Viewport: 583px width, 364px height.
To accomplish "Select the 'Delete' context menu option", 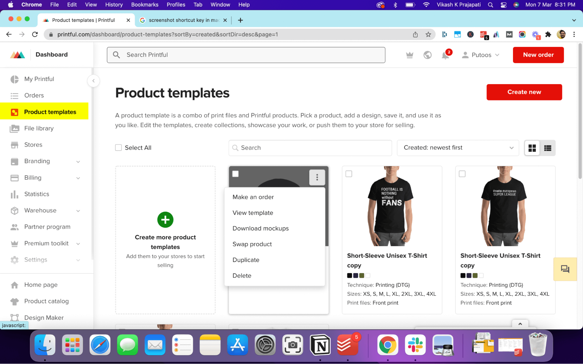I will click(x=242, y=275).
